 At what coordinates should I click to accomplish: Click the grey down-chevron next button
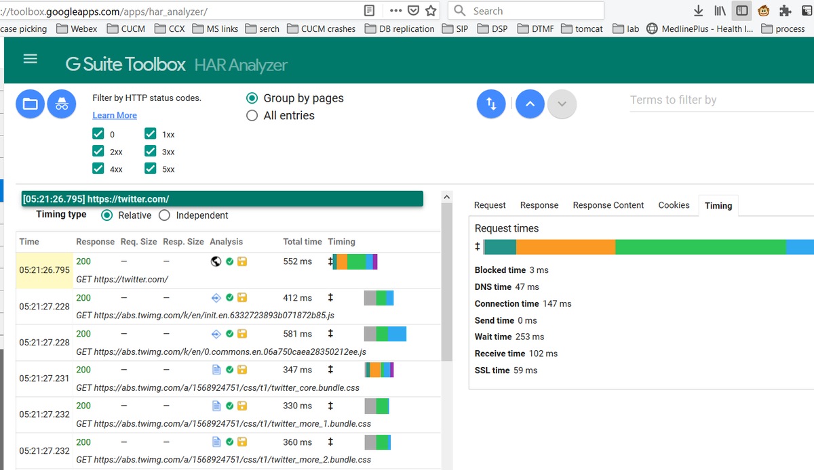[562, 104]
